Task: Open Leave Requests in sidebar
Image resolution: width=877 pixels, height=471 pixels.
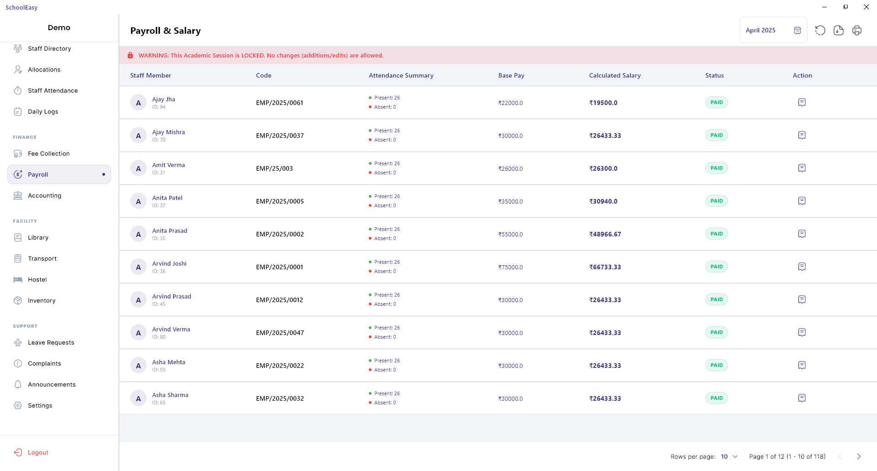Action: tap(59, 342)
